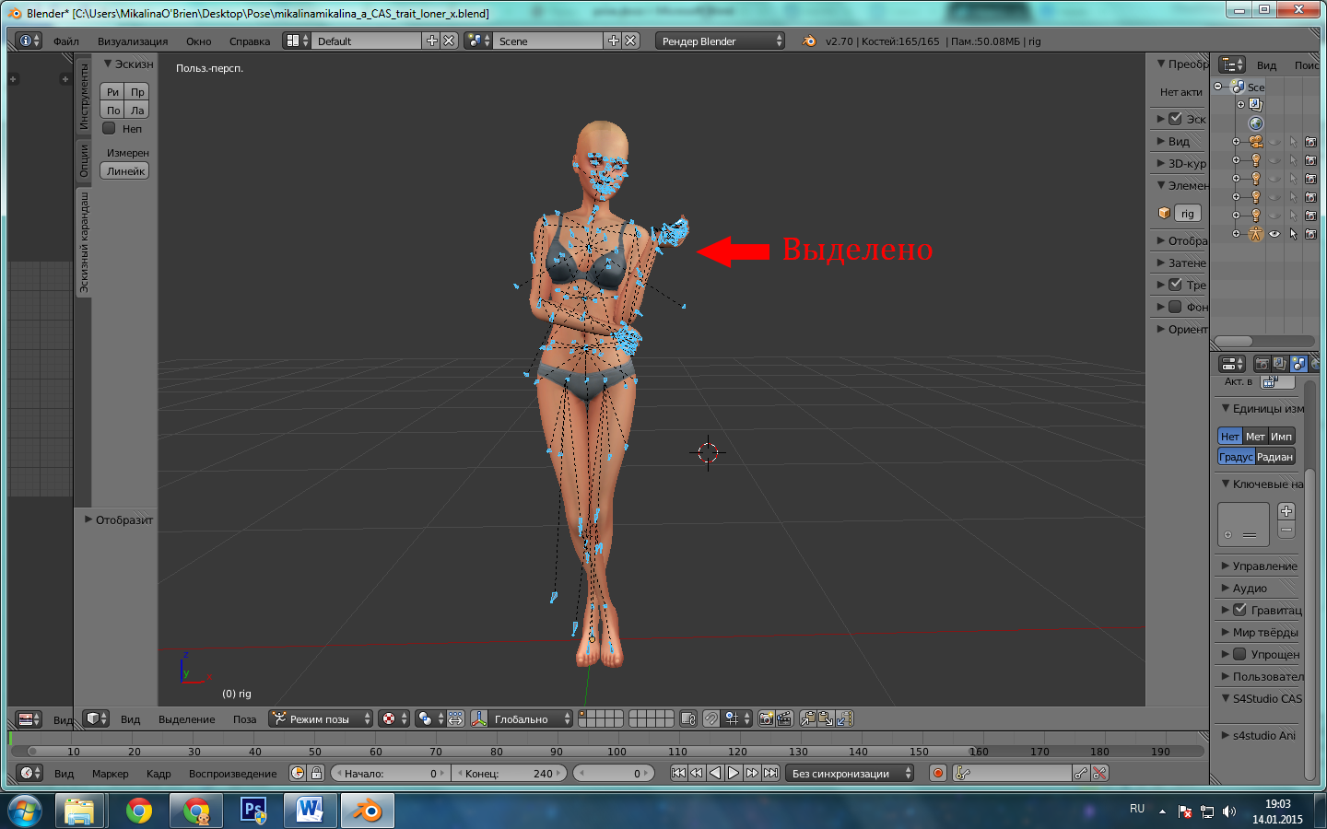Viewport: 1327px width, 829px height.
Task: Open the Визуализация menu
Action: (133, 41)
